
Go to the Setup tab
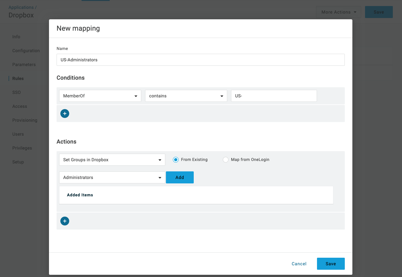coord(18,162)
